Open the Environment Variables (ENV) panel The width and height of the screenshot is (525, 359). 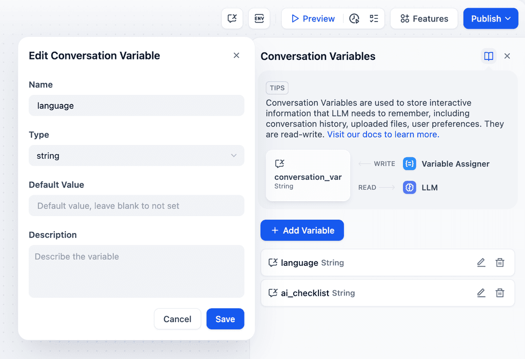click(x=259, y=18)
